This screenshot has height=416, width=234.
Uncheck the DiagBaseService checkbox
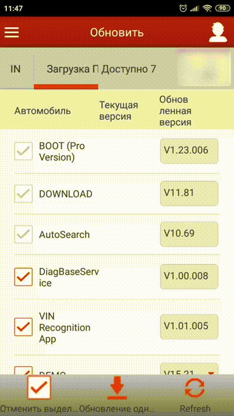tap(23, 277)
